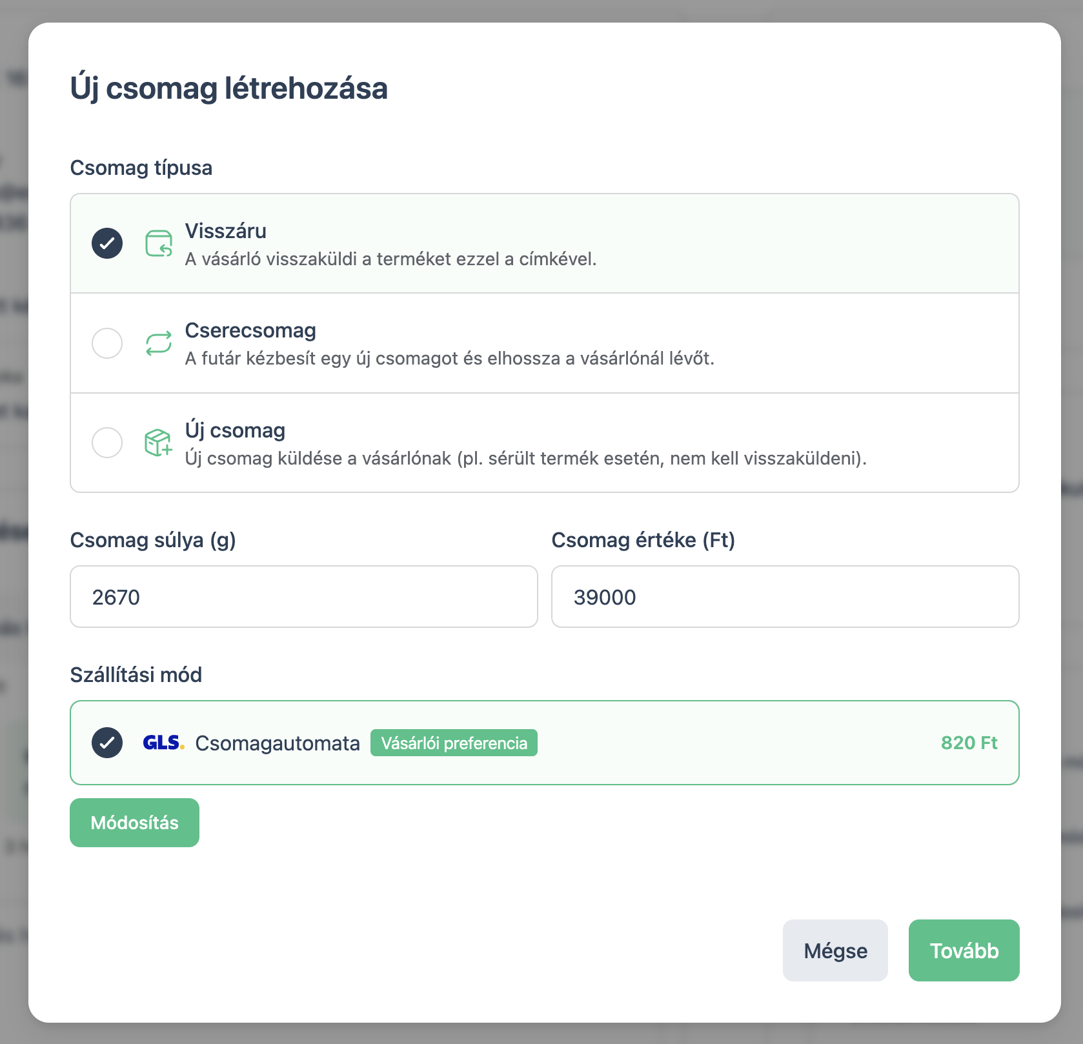Viewport: 1083px width, 1044px height.
Task: Choose the Új csomag radio button
Action: click(107, 443)
